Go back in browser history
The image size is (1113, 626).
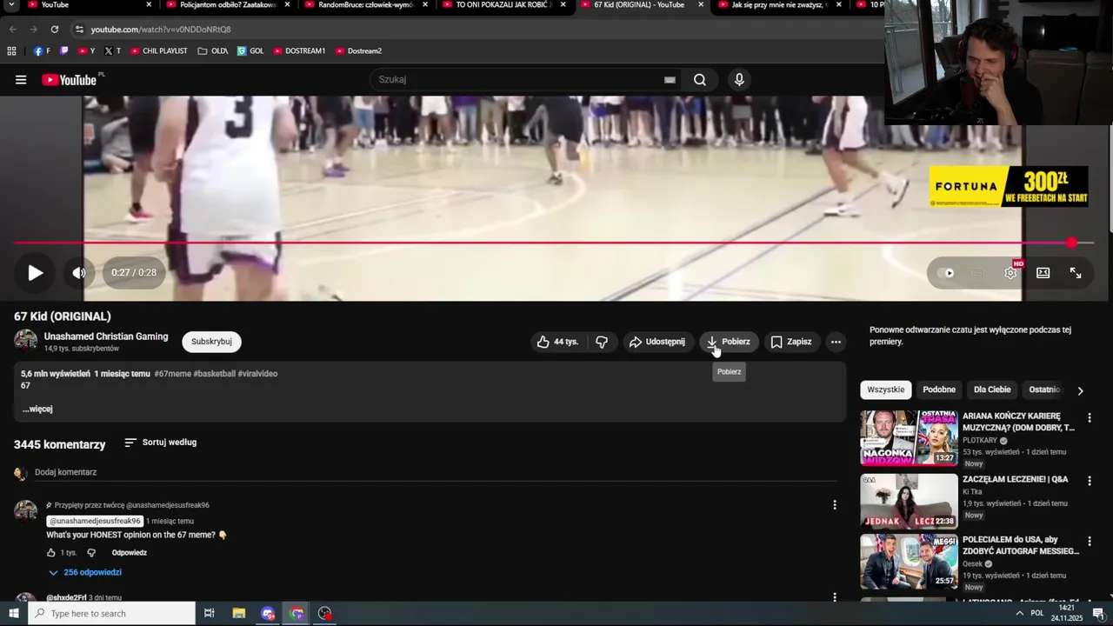coord(12,30)
